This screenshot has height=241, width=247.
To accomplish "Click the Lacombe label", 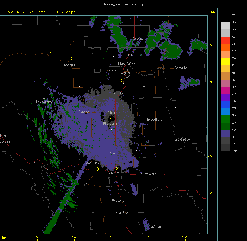I will pyautogui.click(x=129, y=55).
